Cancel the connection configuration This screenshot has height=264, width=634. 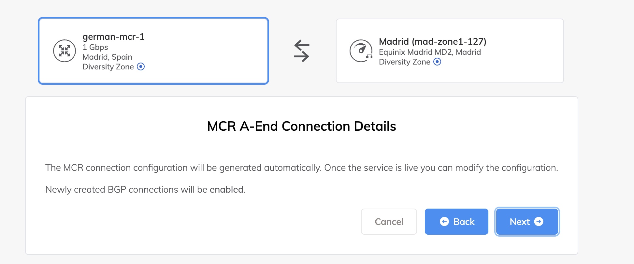(389, 222)
